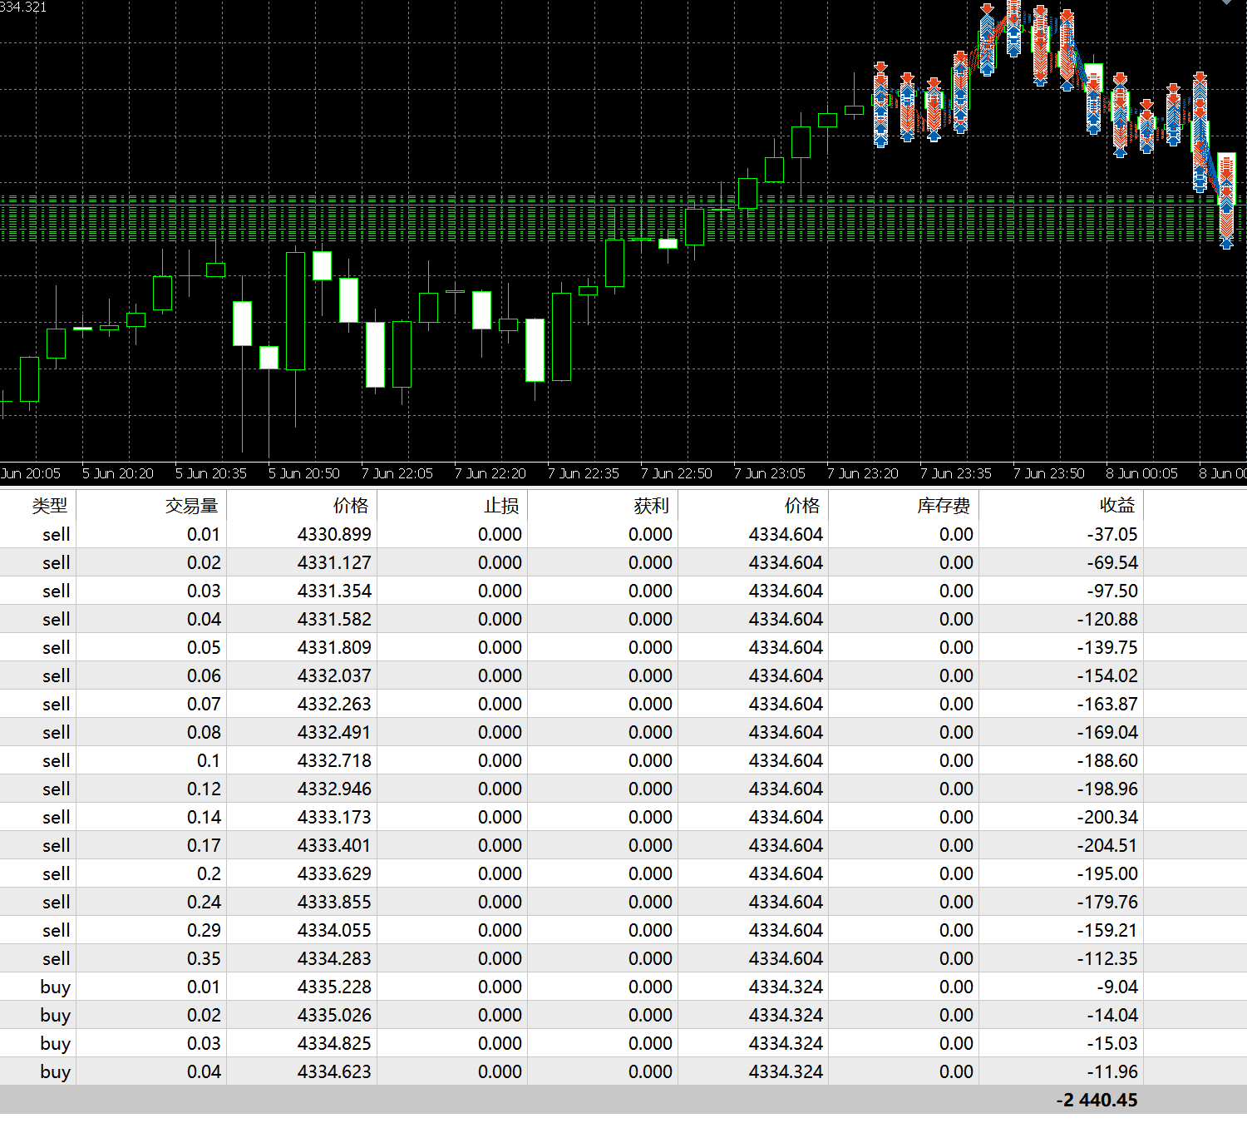The image size is (1247, 1128).
Task: Click the profit value -195.00
Action: pyautogui.click(x=1107, y=873)
